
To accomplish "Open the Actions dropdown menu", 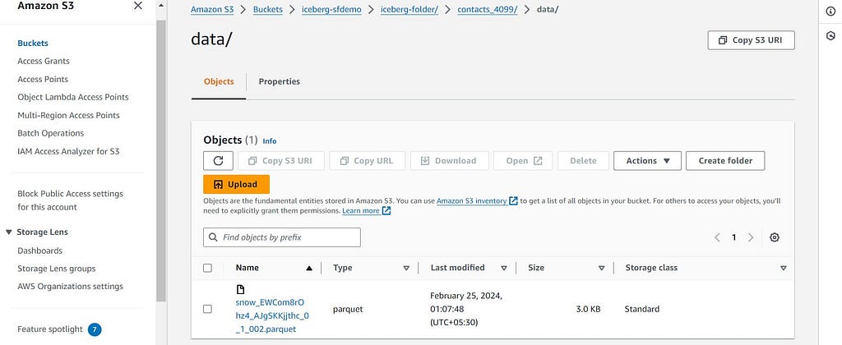I will 647,160.
